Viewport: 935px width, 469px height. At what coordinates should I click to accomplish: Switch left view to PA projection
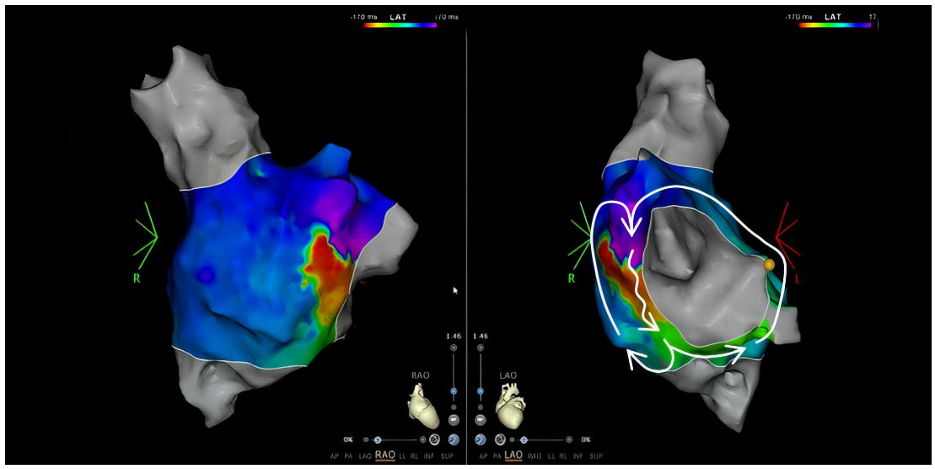353,456
